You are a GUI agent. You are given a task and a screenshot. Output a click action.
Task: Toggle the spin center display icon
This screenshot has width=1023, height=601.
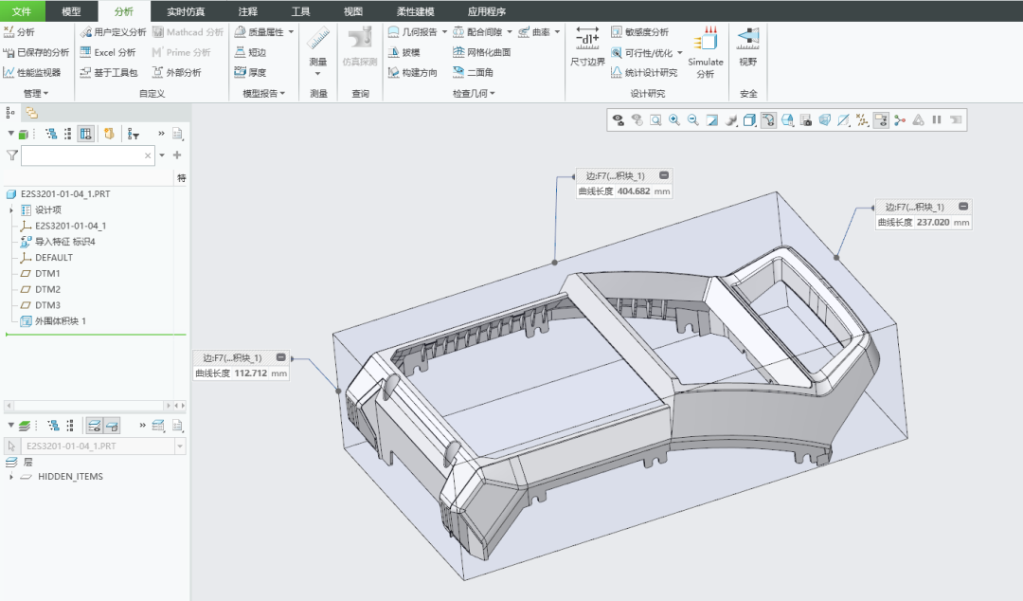900,120
